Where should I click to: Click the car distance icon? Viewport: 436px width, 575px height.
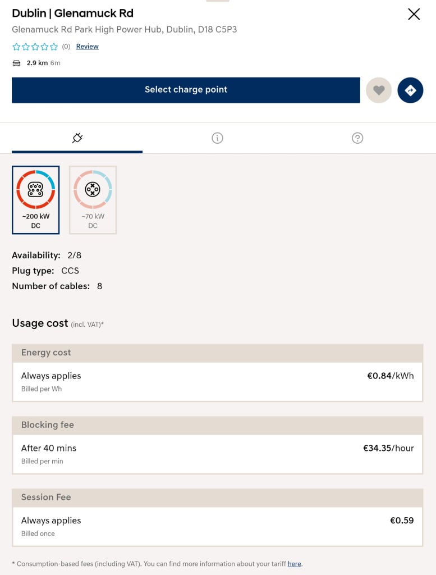click(x=16, y=63)
